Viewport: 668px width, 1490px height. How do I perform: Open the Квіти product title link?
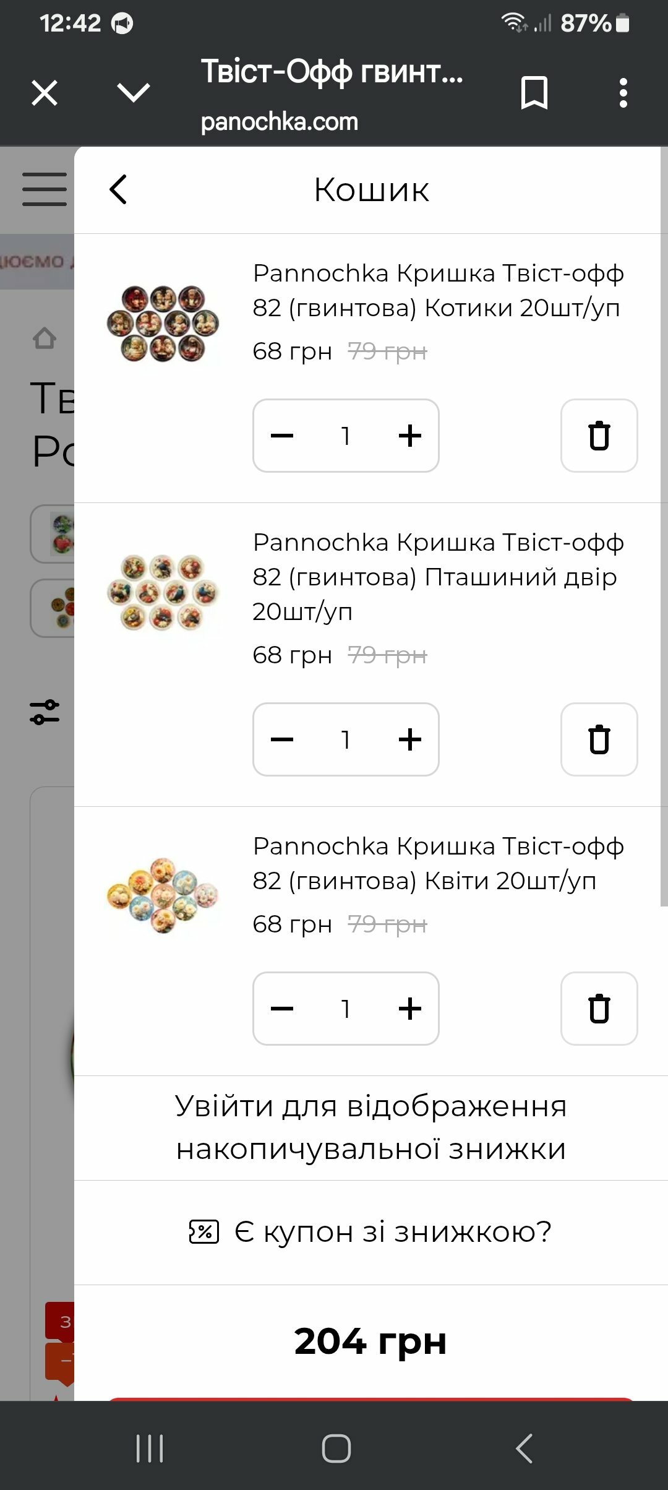click(437, 863)
